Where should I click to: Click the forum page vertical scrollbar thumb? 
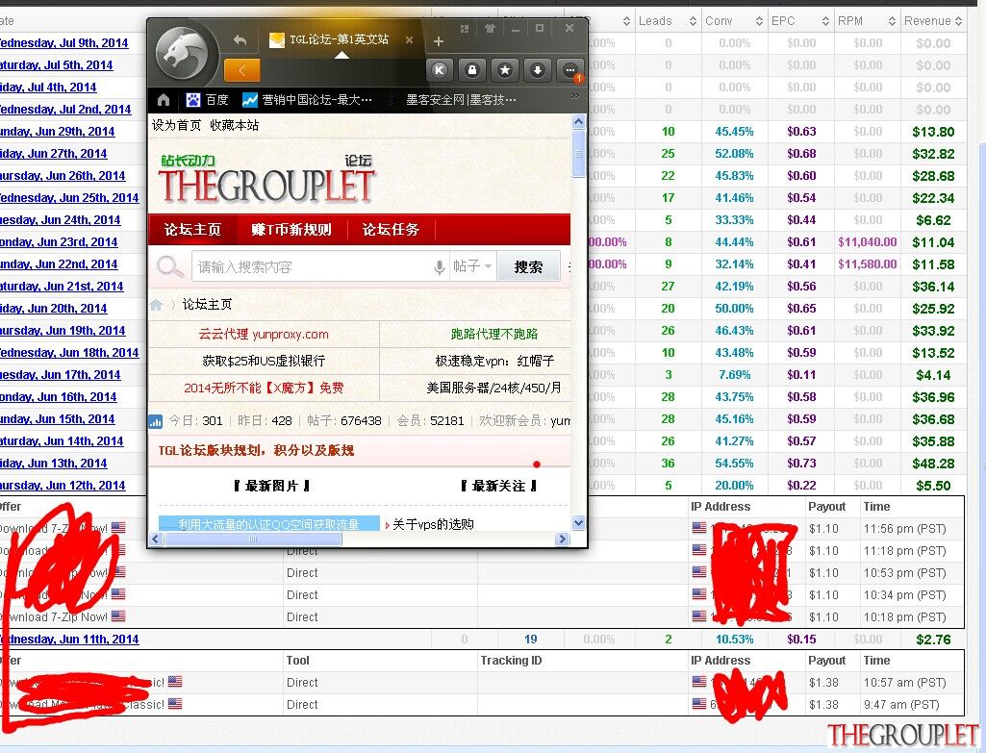pos(579,154)
